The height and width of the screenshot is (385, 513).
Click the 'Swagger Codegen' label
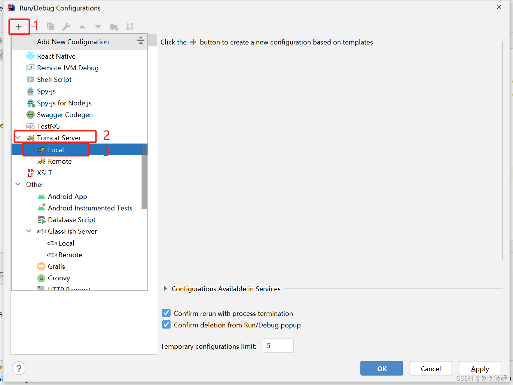tap(65, 115)
